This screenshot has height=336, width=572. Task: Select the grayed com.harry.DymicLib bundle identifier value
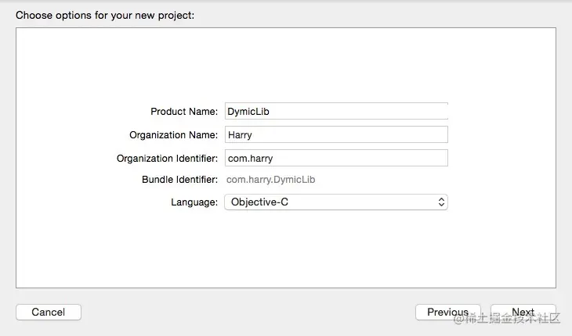click(x=271, y=180)
